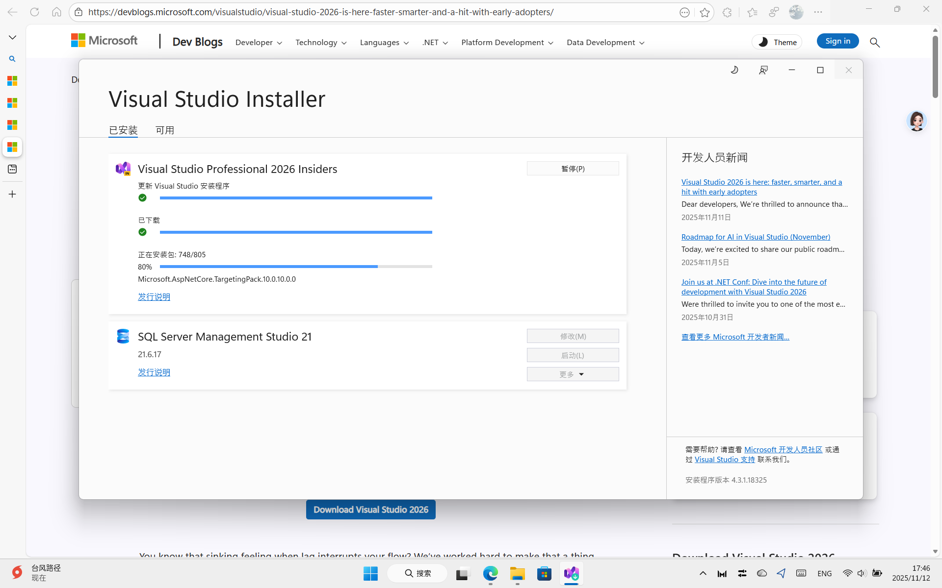The width and height of the screenshot is (942, 588).
Task: Expand the 更多 dropdown for SSMS
Action: 573,374
